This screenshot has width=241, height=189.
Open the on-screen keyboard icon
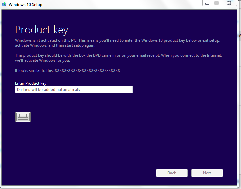pyautogui.click(x=23, y=117)
